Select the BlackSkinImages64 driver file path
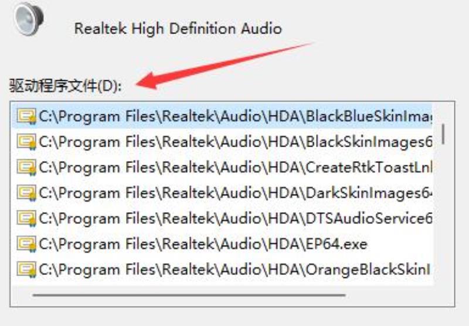 pyautogui.click(x=223, y=142)
